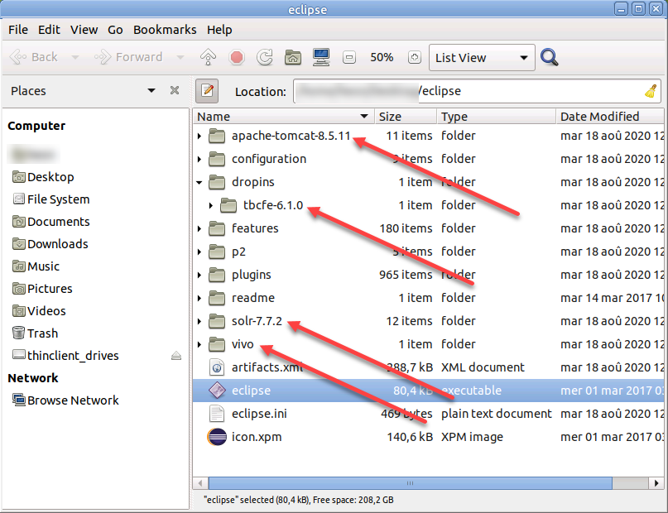The image size is (668, 513).
Task: Select the eclipse executable icon
Action: coord(217,391)
